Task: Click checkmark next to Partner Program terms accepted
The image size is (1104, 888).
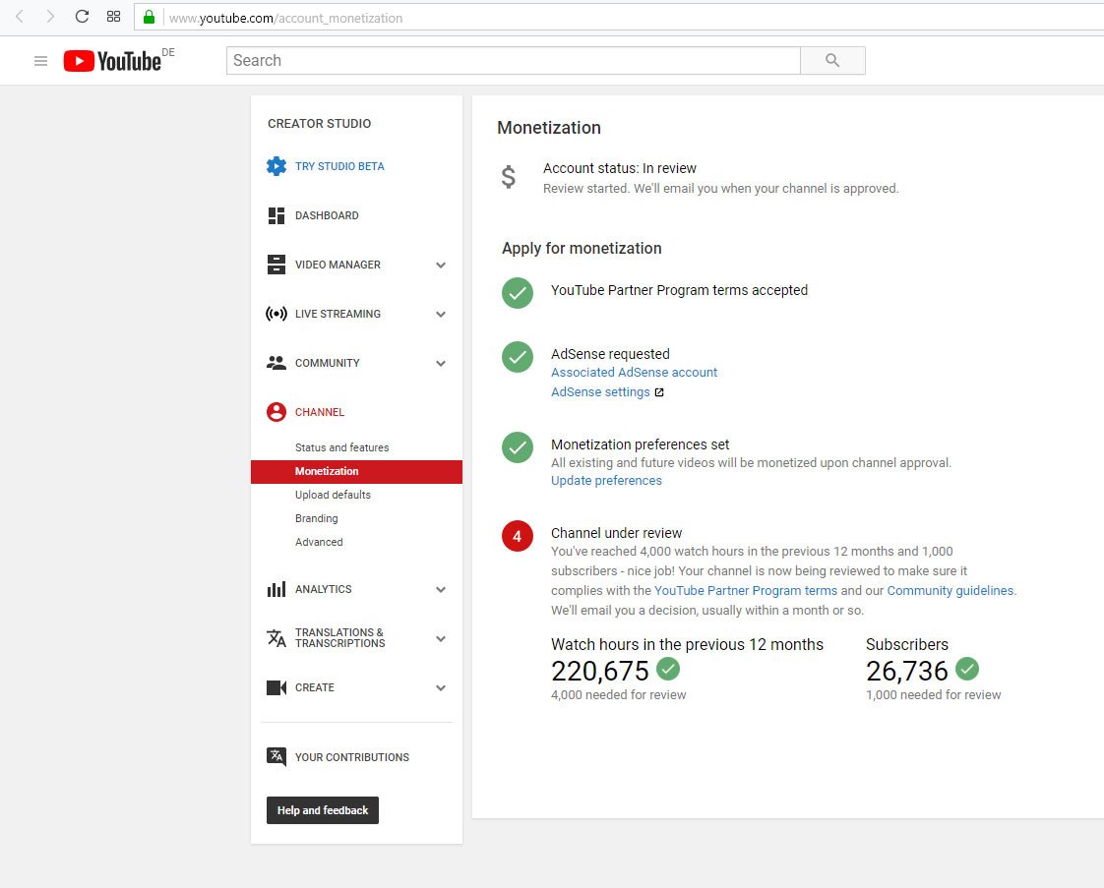Action: (x=518, y=293)
